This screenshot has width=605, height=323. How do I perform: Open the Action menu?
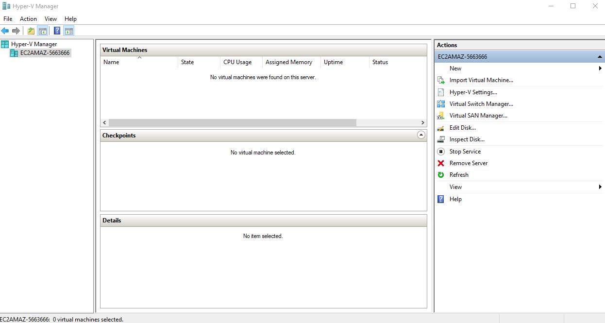pos(28,19)
